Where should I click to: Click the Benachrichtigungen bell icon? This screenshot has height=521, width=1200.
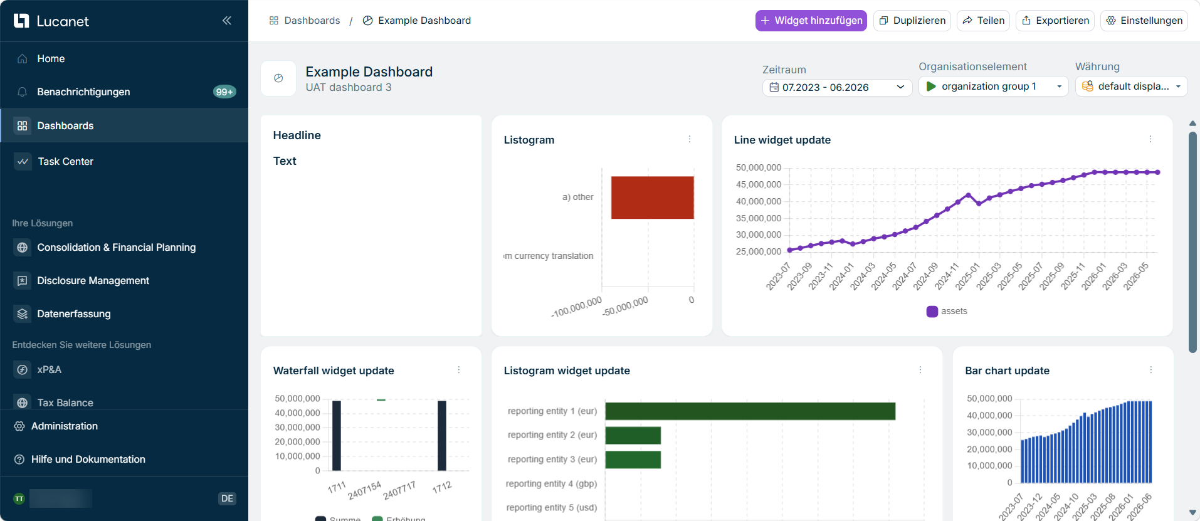[x=23, y=92]
